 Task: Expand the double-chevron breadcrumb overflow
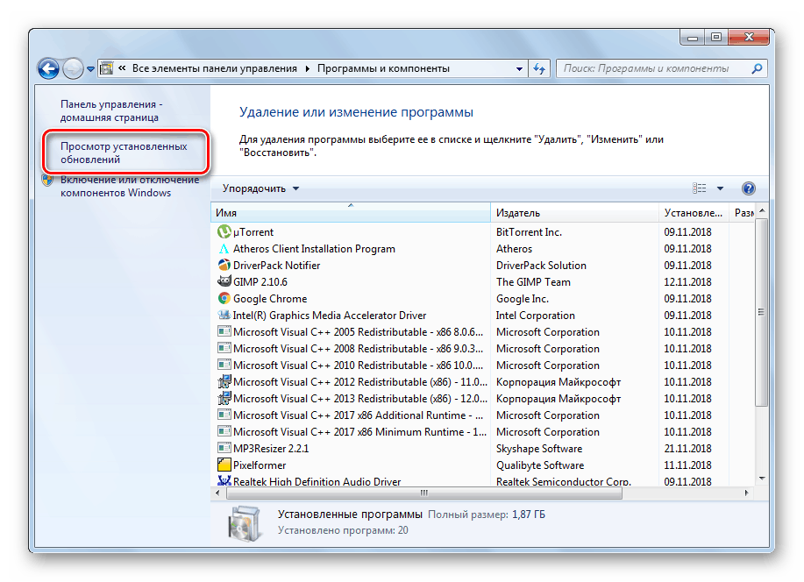coord(122,68)
